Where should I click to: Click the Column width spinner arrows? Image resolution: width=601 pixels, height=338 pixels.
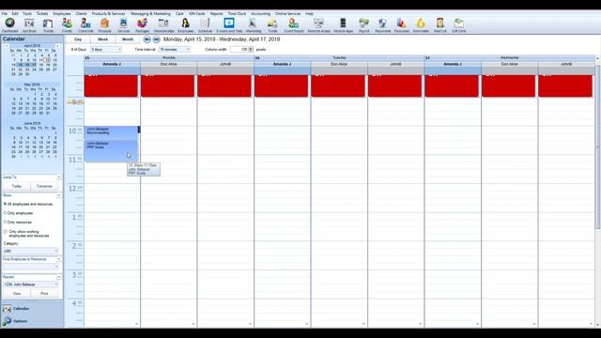click(x=251, y=50)
